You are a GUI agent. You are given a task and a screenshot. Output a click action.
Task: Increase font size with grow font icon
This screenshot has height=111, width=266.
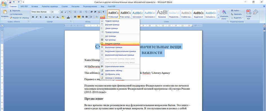(x=62, y=12)
